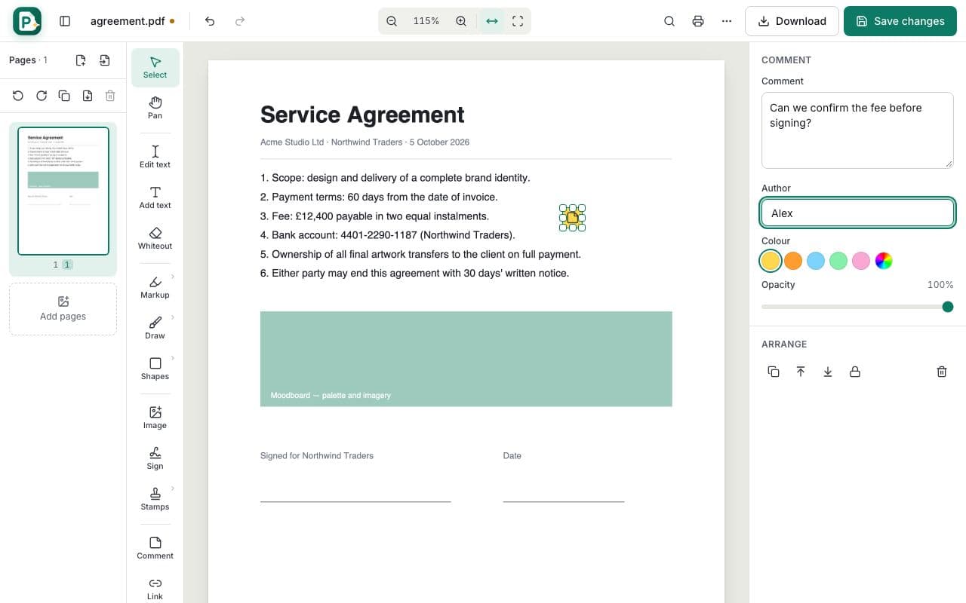Zoom in with the plus magnifier
The height and width of the screenshot is (603, 966).
[x=461, y=21]
